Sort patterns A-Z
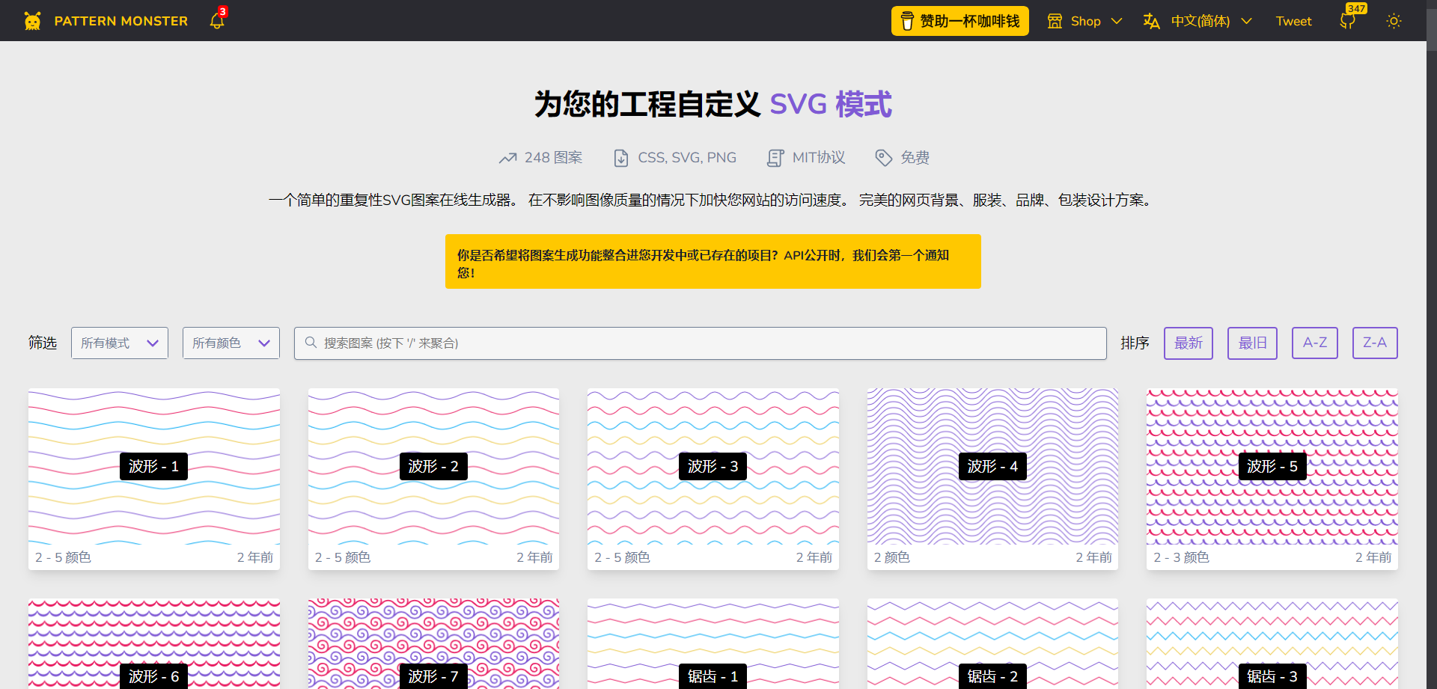1437x689 pixels. pos(1315,343)
